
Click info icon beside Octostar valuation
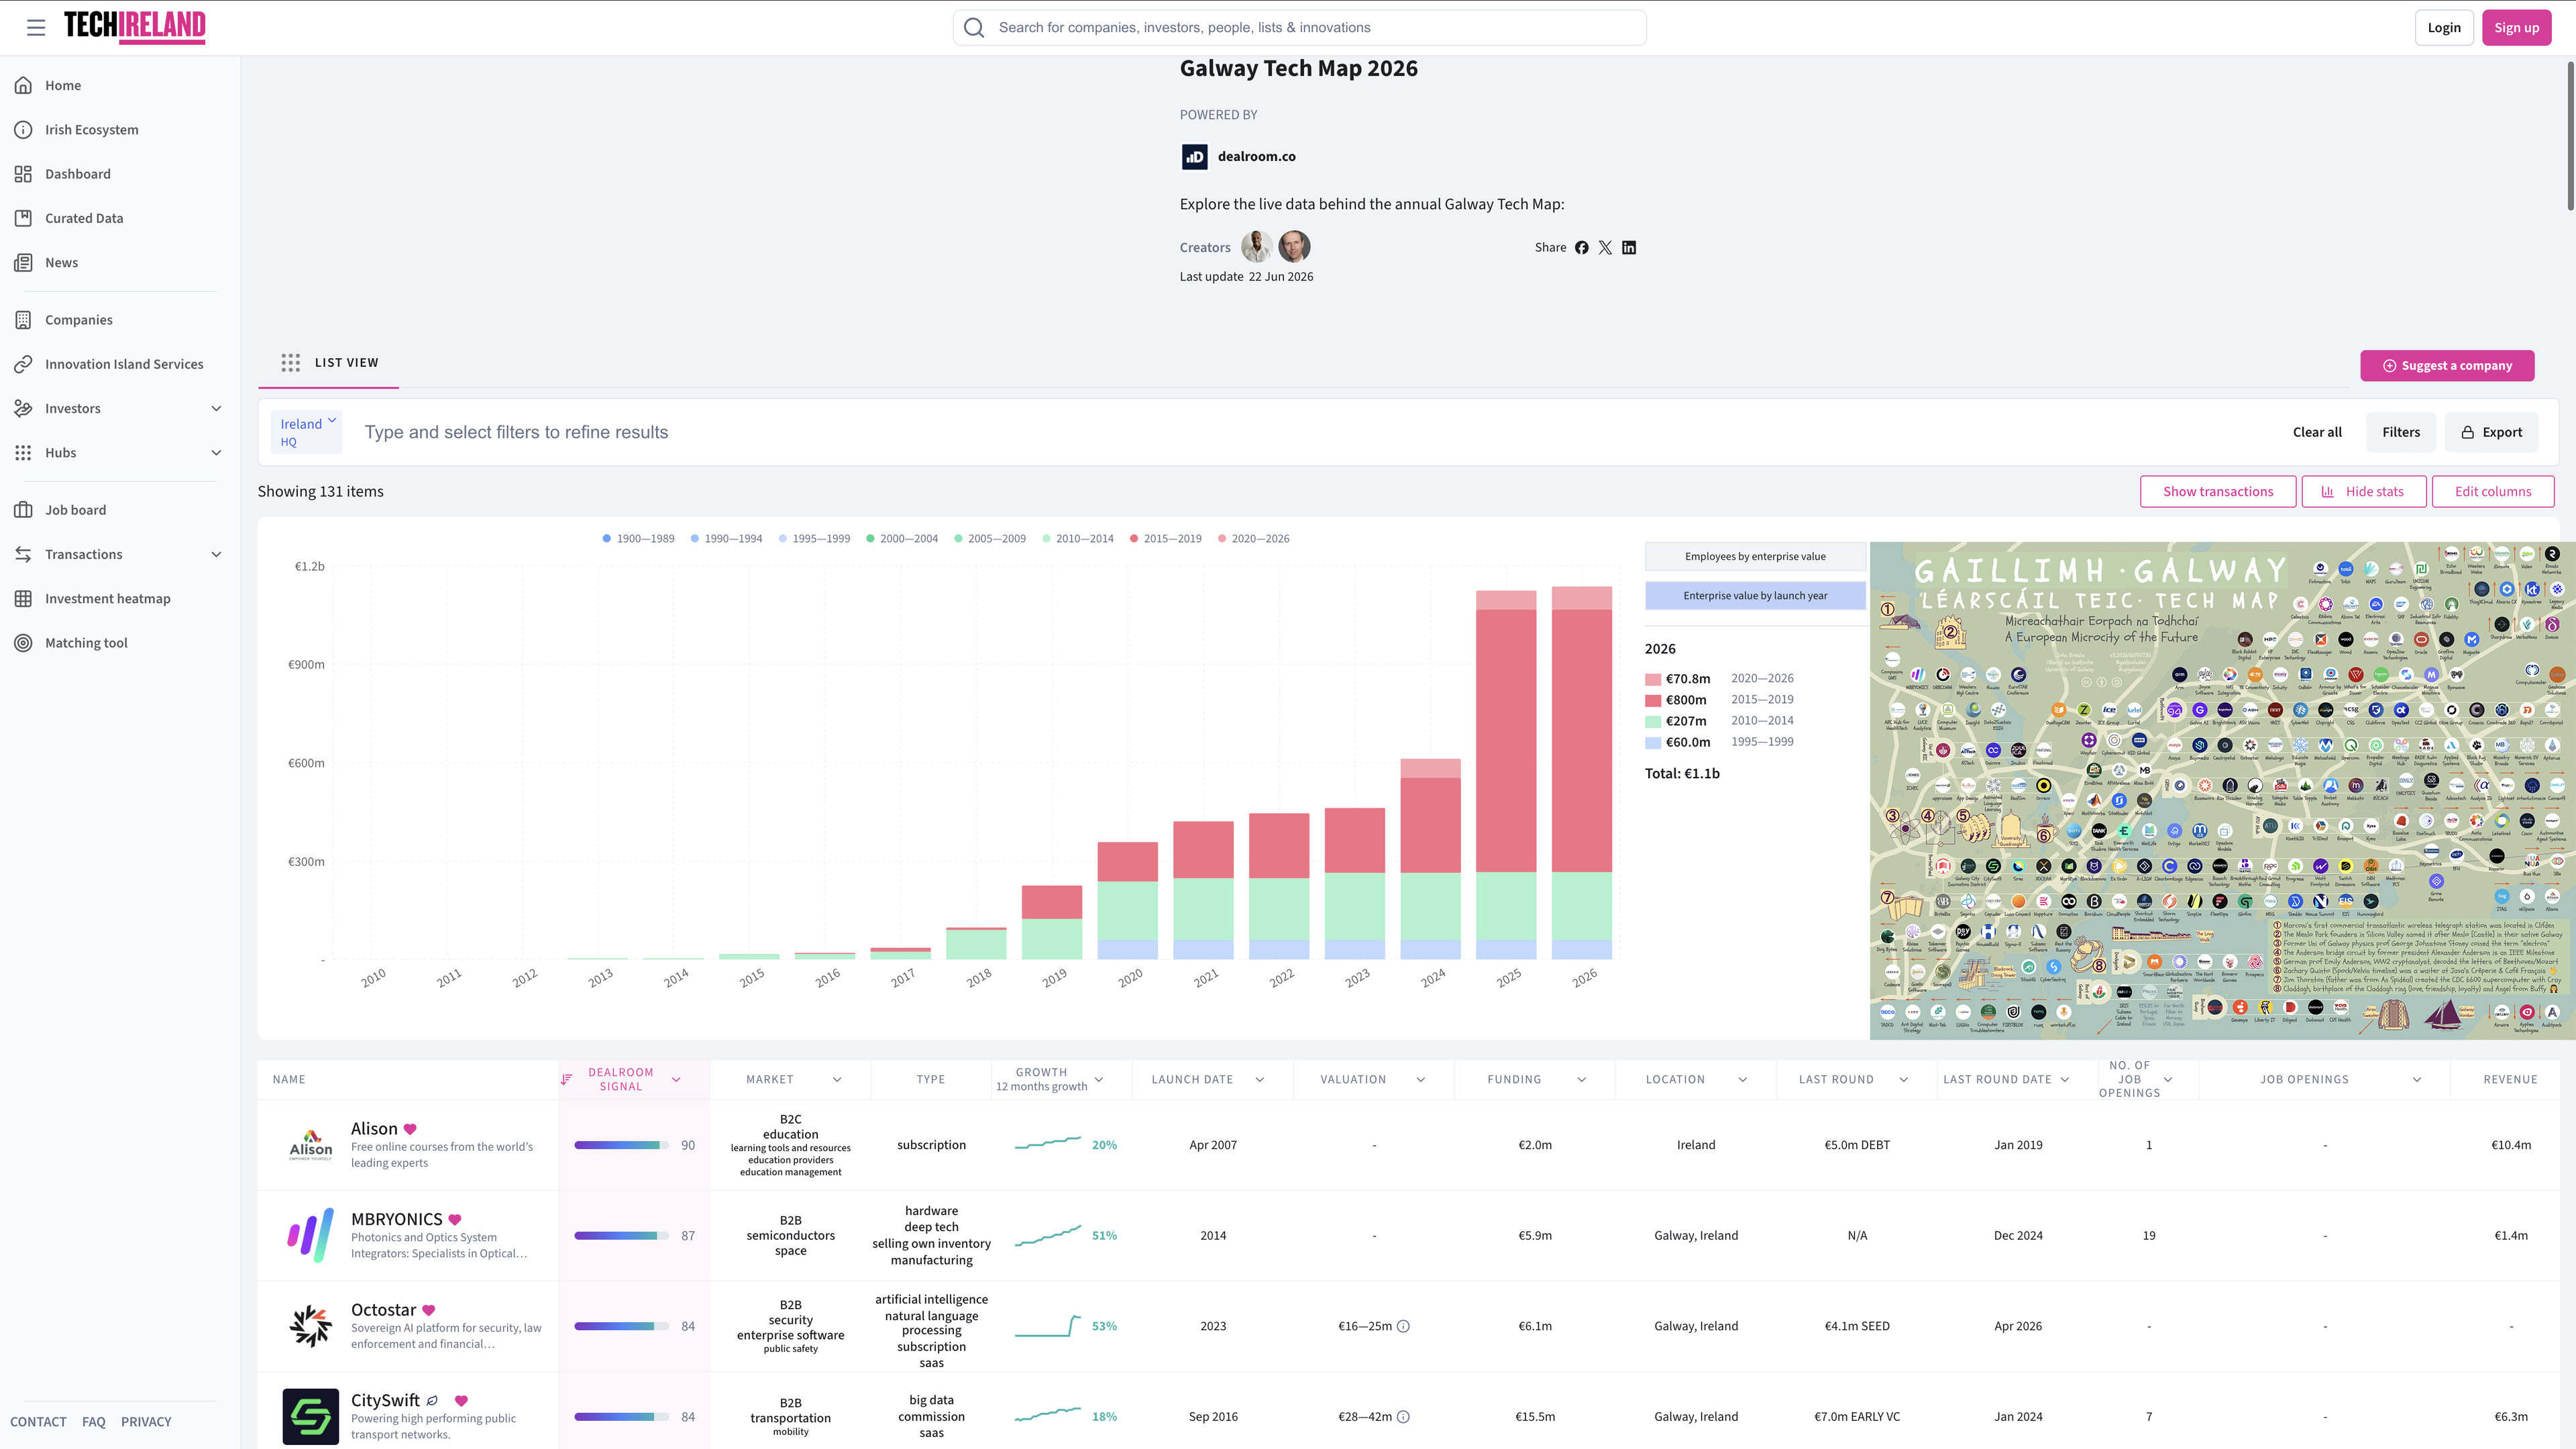(x=1403, y=1326)
